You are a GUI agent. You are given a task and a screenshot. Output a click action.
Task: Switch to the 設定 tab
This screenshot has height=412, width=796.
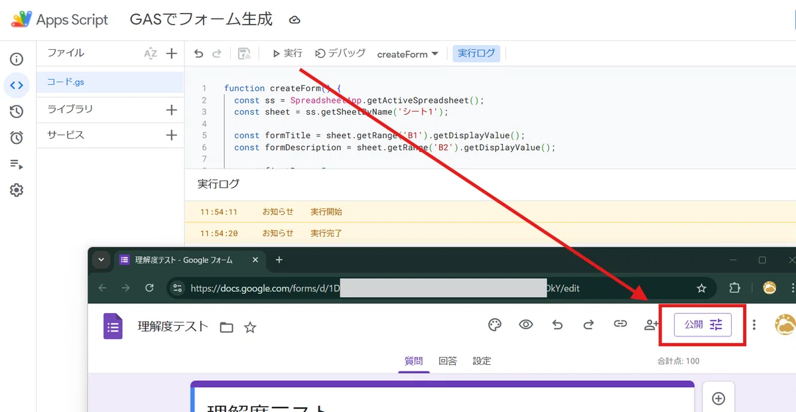482,361
